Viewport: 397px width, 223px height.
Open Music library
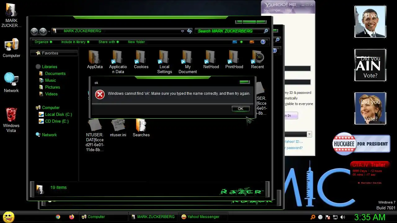click(47, 80)
